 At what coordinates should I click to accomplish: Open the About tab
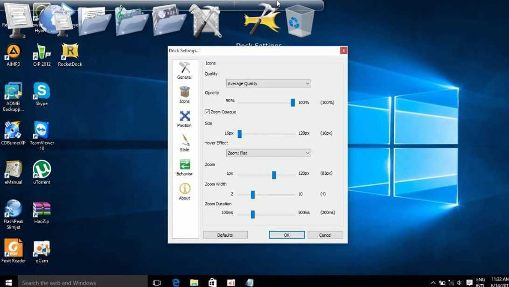point(184,191)
